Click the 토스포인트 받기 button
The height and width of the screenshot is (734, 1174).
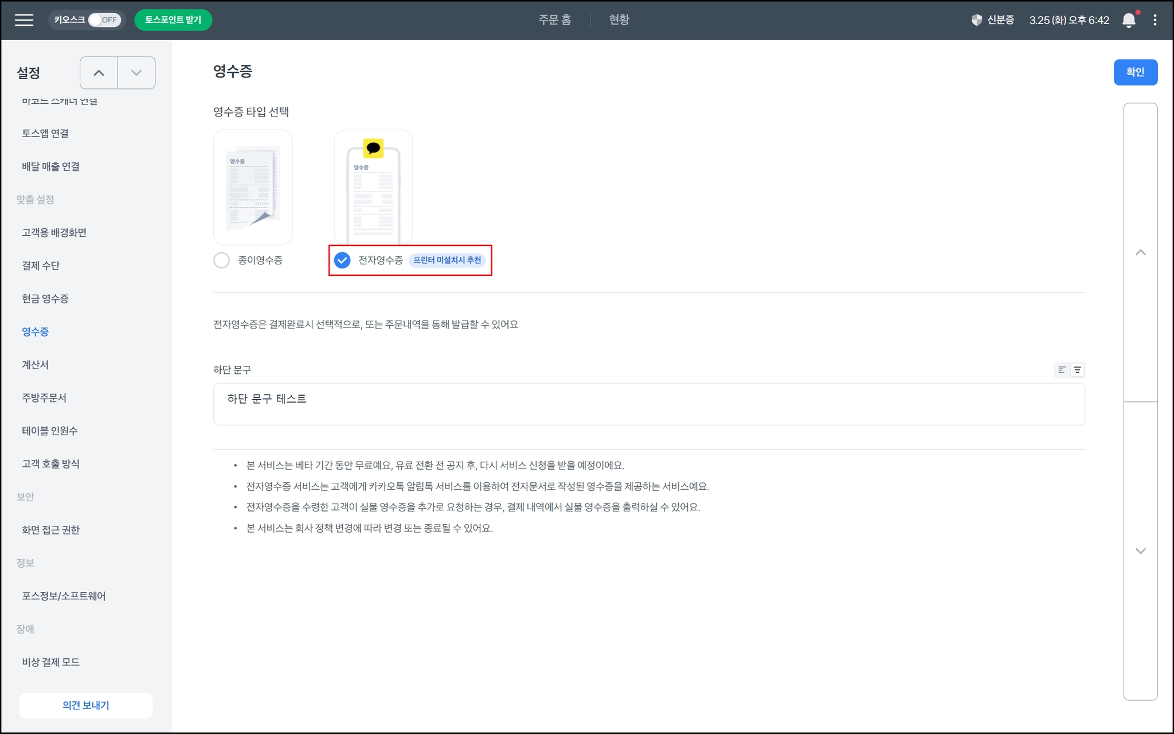[173, 20]
